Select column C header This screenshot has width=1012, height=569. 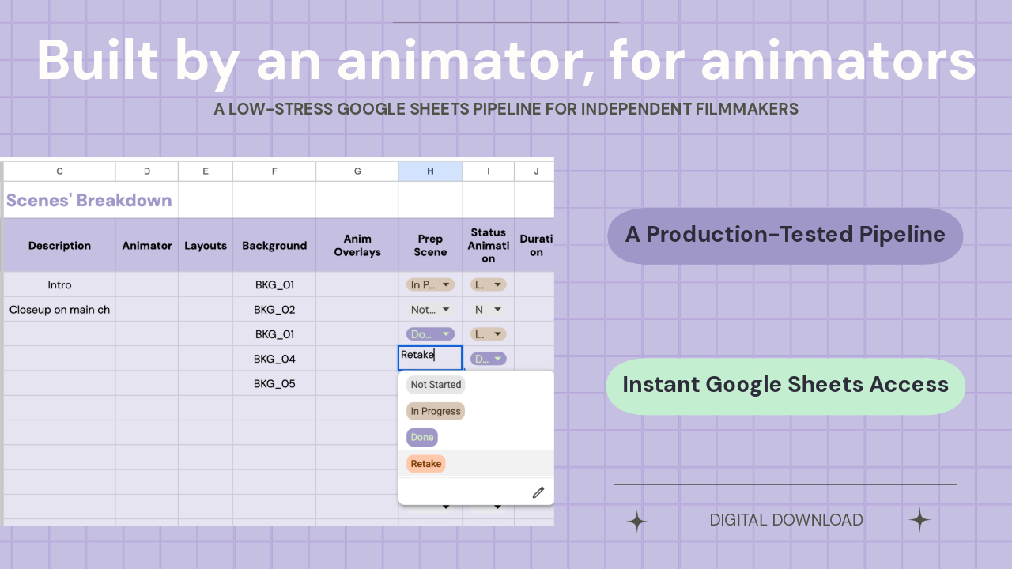(x=59, y=171)
